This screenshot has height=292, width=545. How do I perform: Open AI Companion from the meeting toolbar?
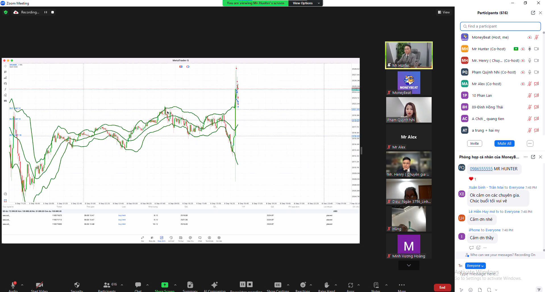(215, 285)
